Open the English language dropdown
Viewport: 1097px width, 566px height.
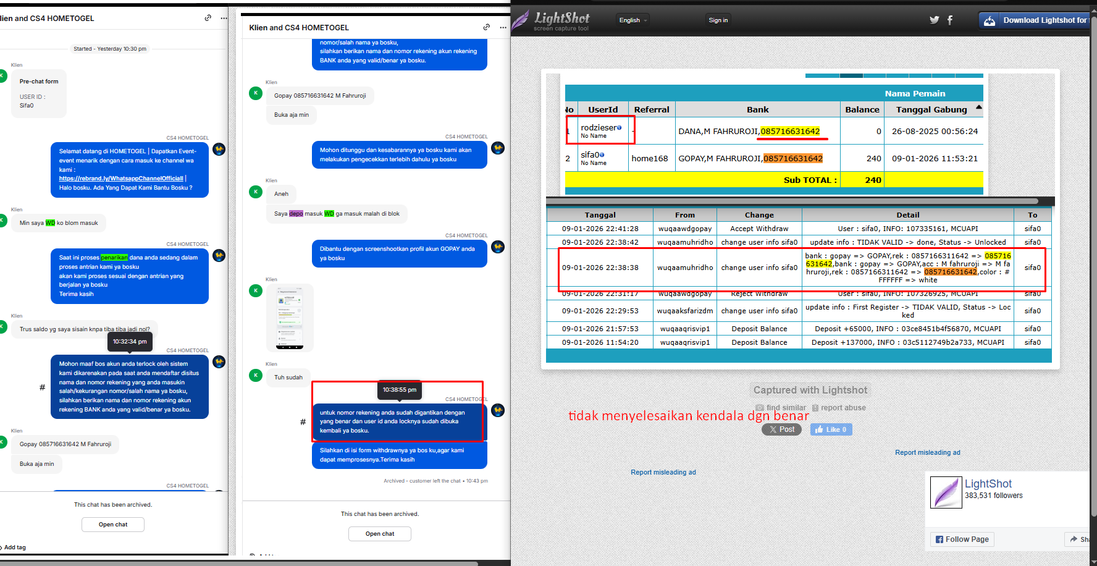click(633, 20)
